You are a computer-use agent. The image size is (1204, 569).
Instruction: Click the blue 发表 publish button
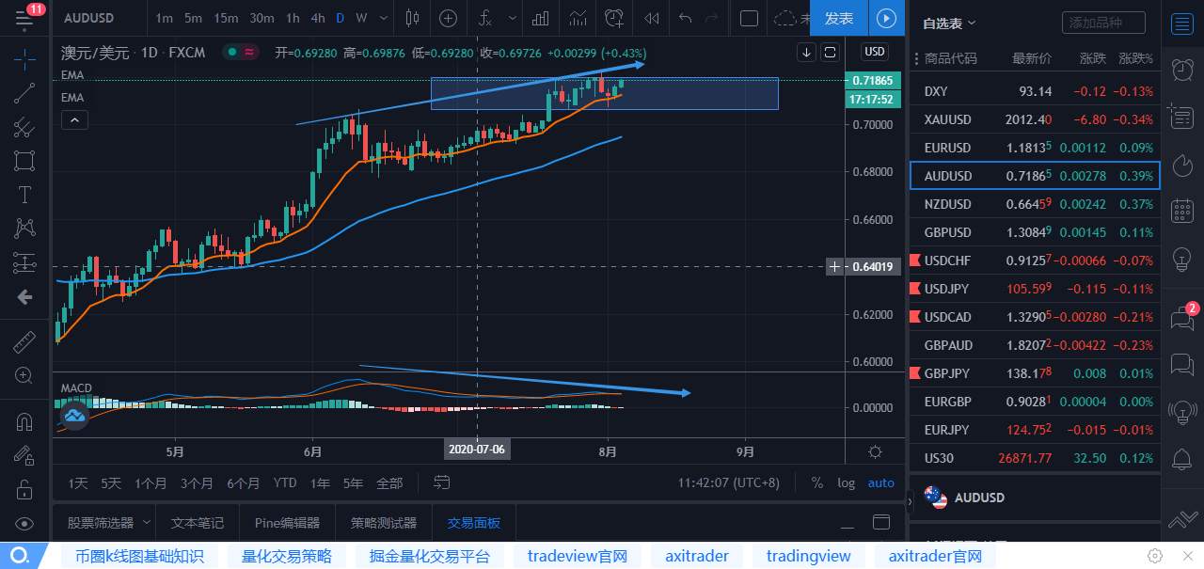coord(839,18)
